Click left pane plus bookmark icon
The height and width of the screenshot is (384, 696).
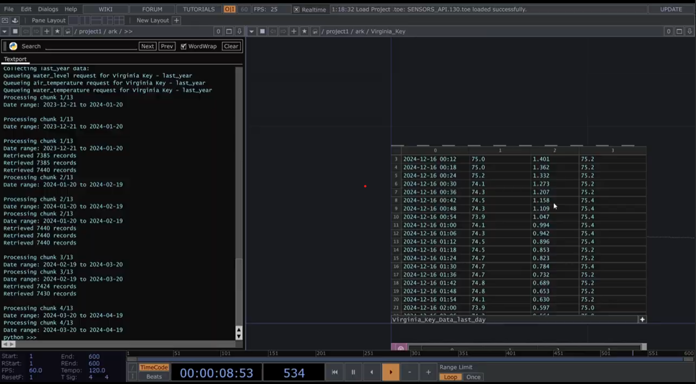[47, 31]
